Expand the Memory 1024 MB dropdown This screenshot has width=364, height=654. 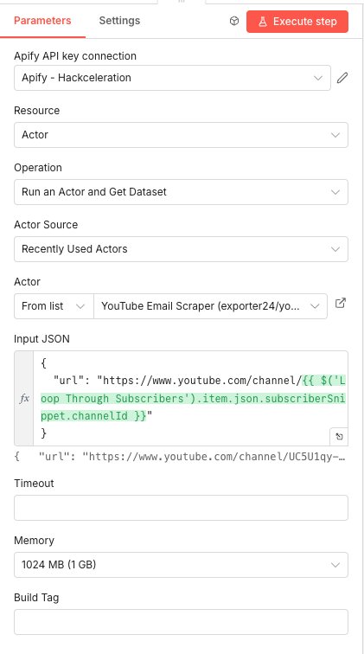(x=181, y=565)
